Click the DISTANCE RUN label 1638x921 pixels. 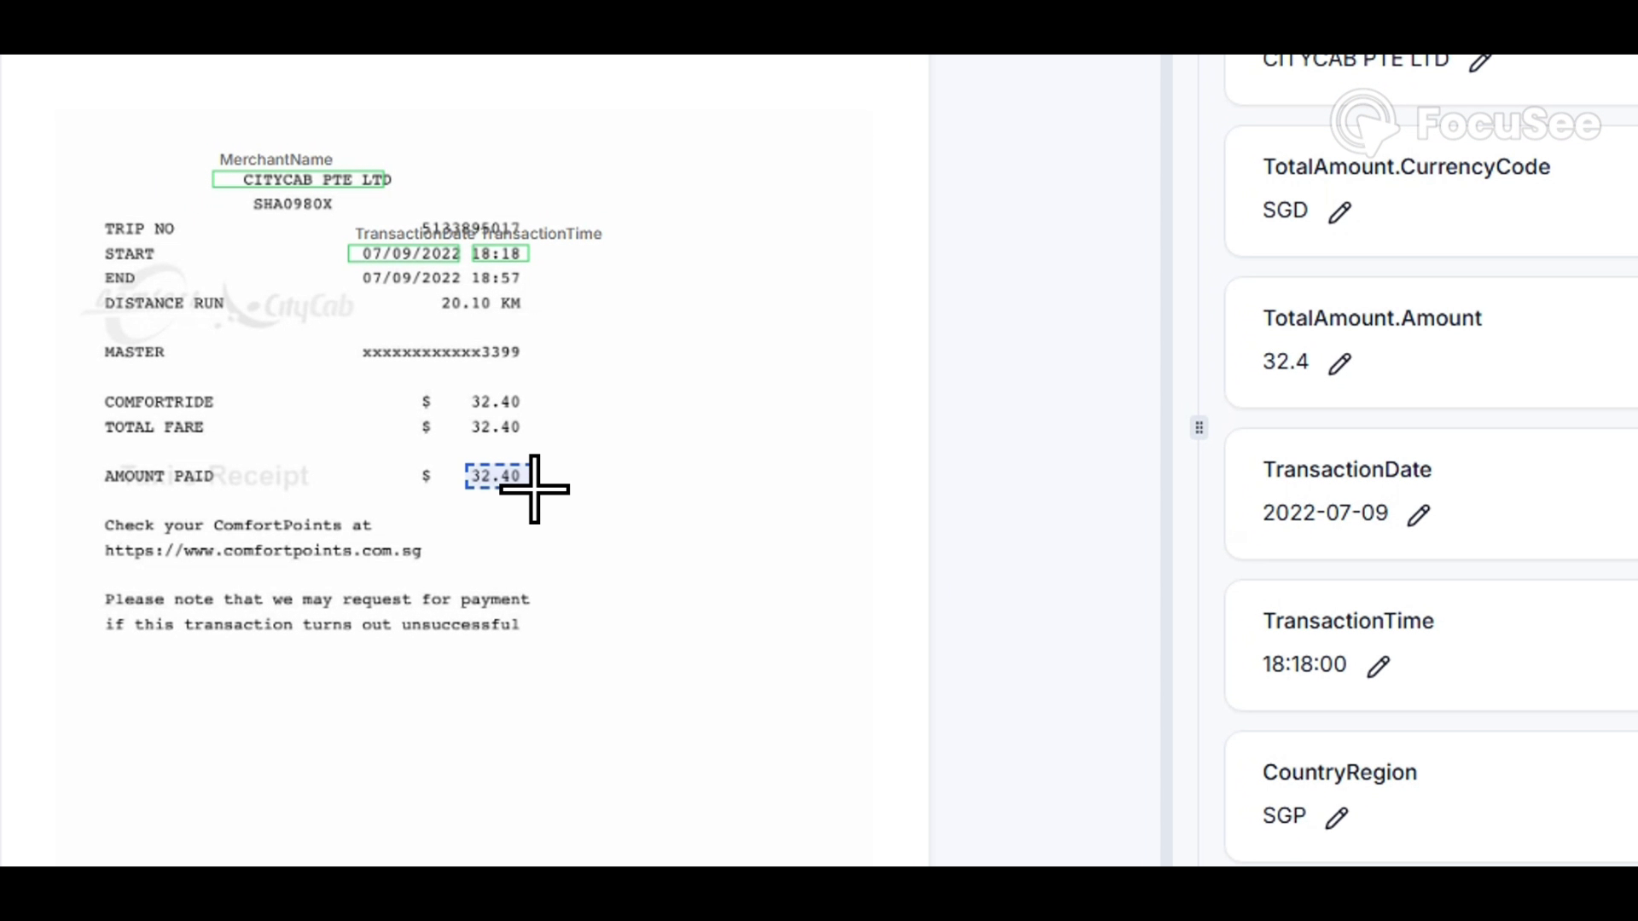(164, 303)
